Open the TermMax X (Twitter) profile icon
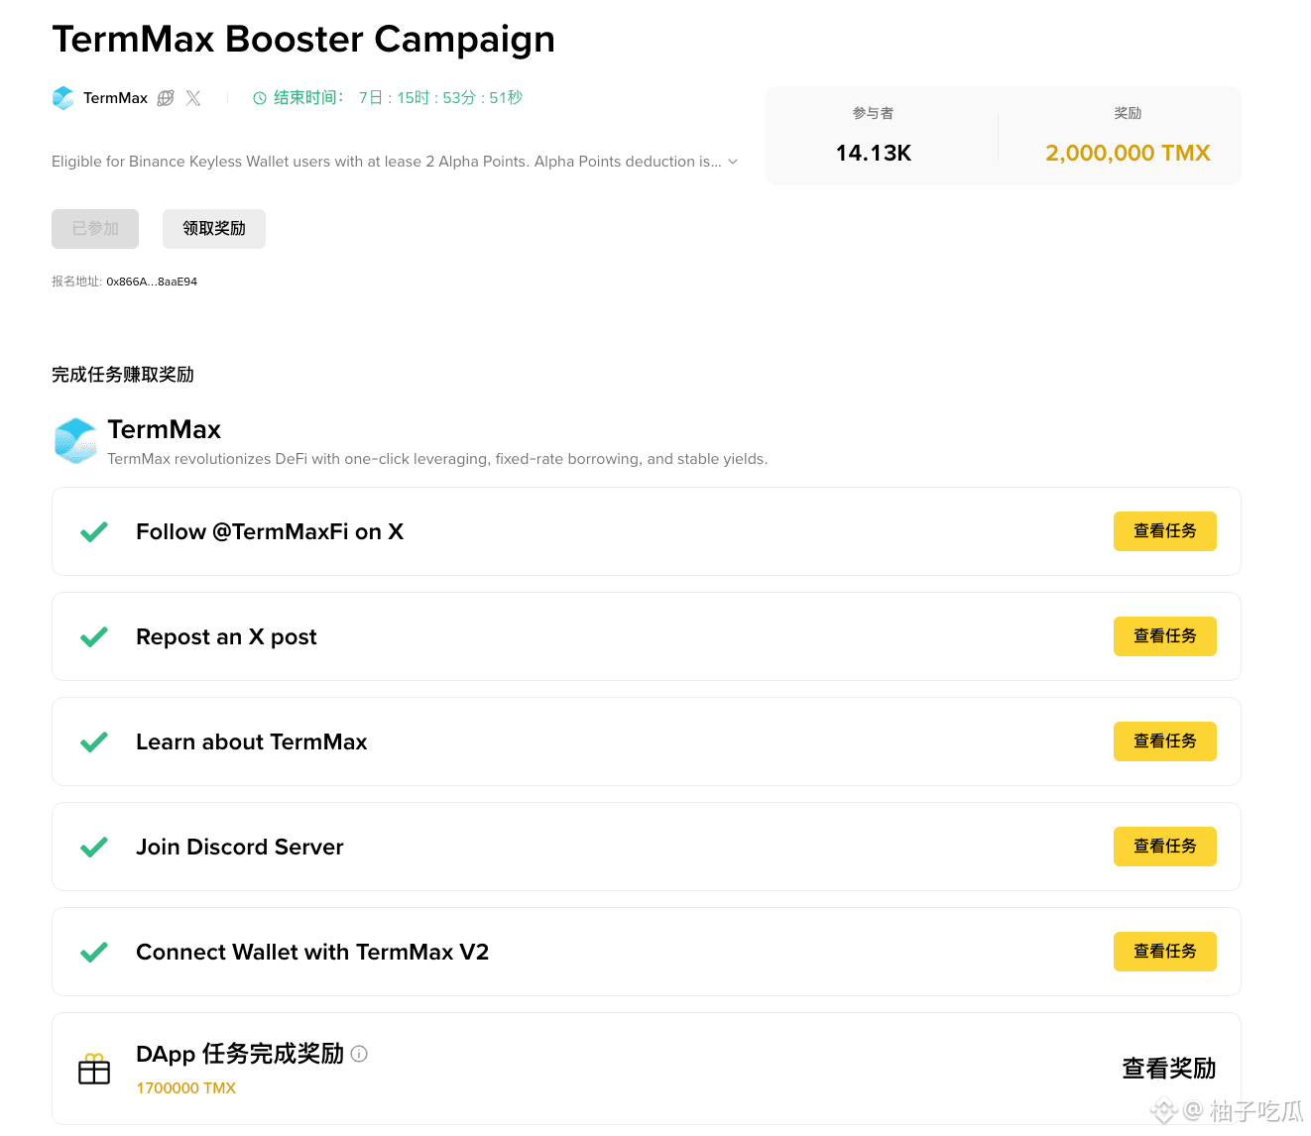Screen dimensions: 1311x1136 193,98
